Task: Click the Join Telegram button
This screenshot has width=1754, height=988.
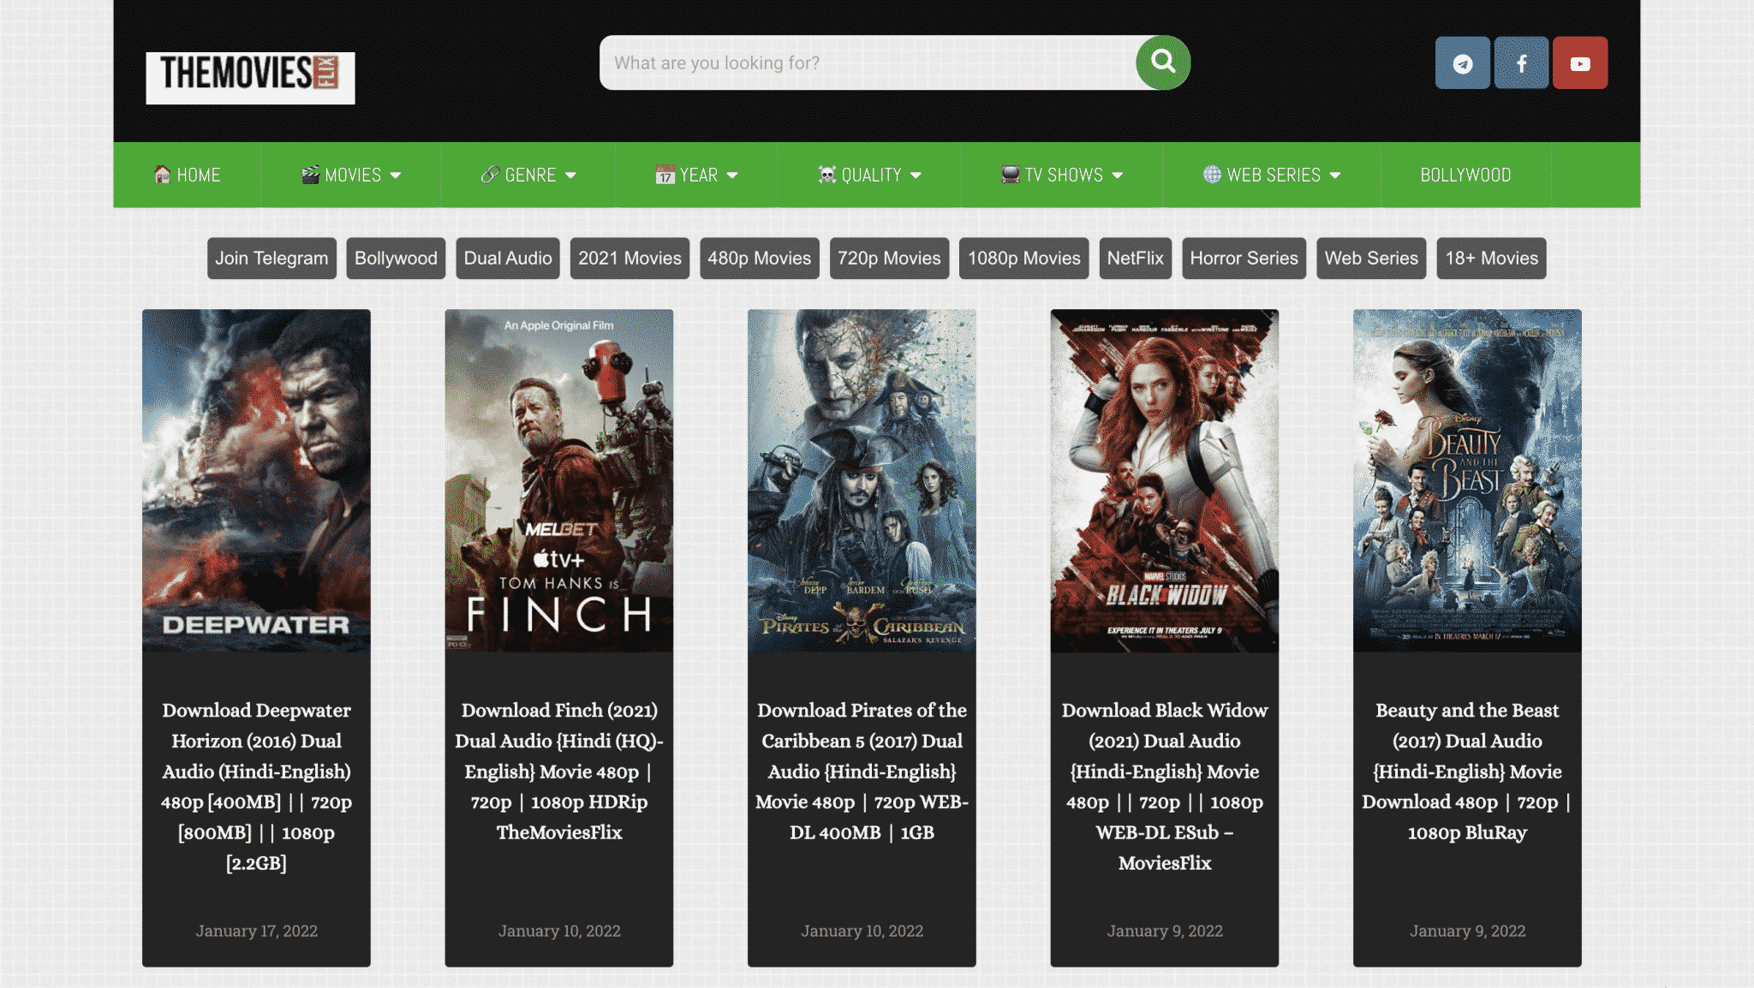Action: pyautogui.click(x=271, y=257)
